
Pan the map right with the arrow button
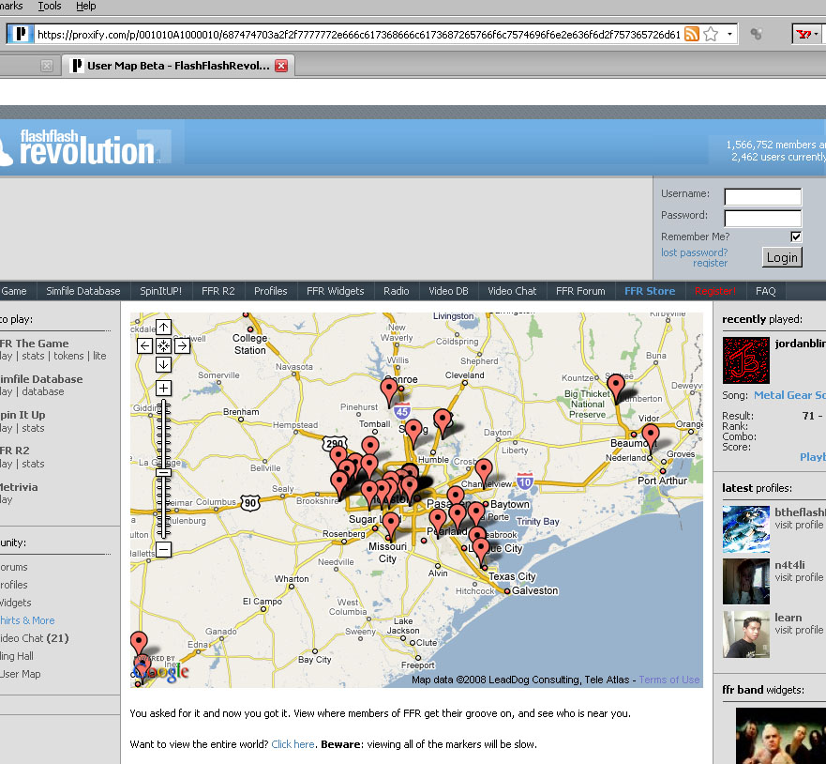point(182,346)
